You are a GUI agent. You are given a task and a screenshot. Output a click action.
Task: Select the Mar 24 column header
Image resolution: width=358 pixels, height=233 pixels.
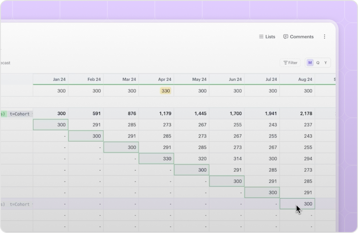pos(121,79)
